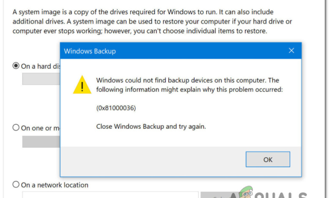Click the 'On a hard disk' option label
The width and height of the screenshot is (329, 198).
tap(40, 66)
